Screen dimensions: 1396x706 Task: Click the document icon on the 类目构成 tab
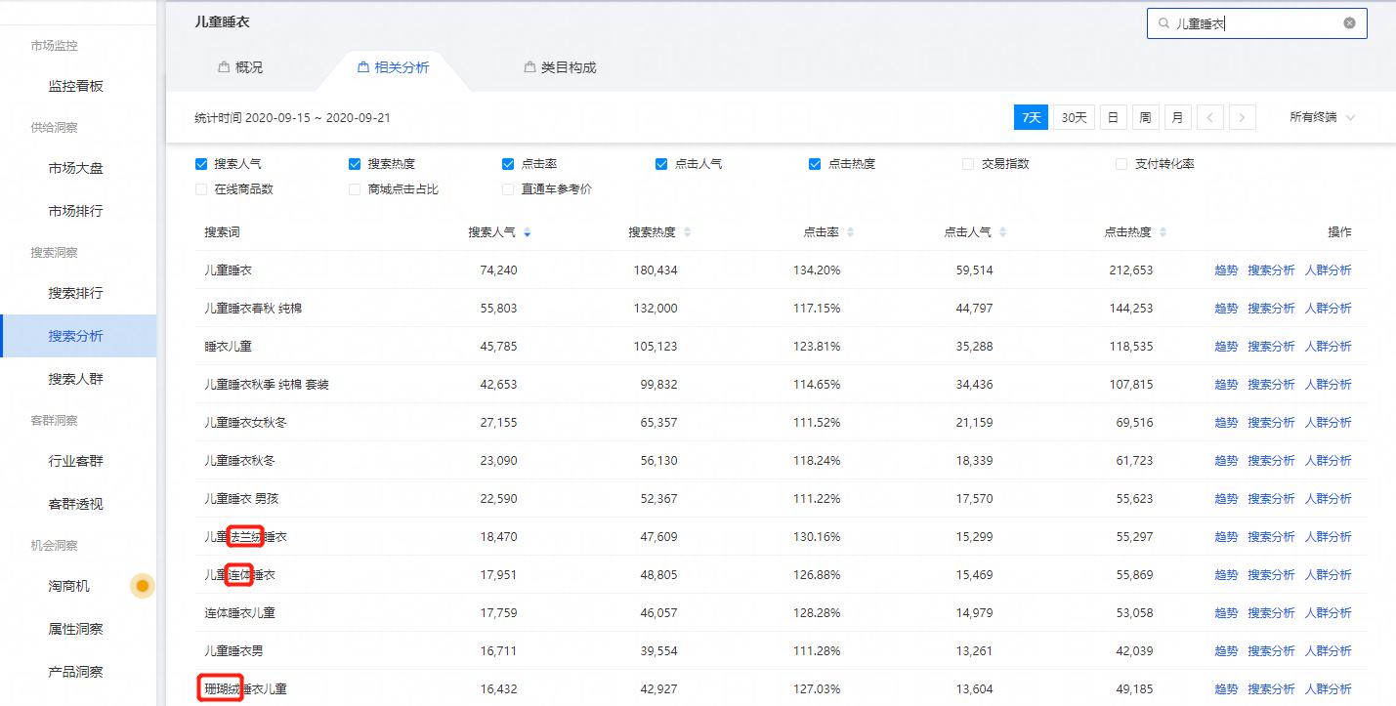pyautogui.click(x=528, y=67)
